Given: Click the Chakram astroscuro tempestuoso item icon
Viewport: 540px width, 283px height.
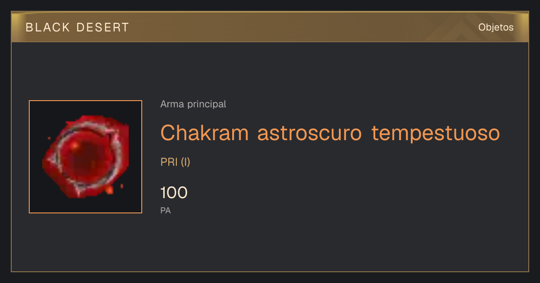Looking at the screenshot, I should click(85, 157).
